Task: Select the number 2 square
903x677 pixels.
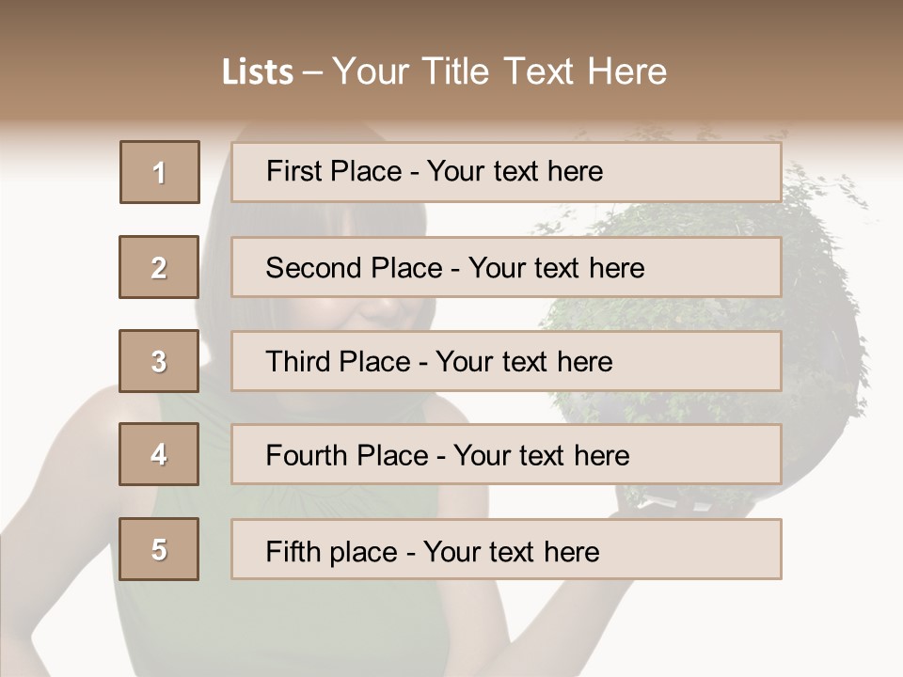Action: [x=159, y=267]
